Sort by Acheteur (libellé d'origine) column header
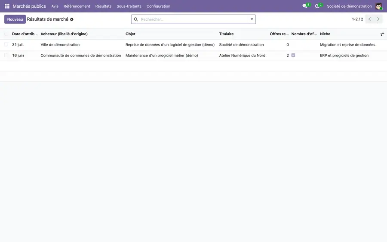 (64, 34)
